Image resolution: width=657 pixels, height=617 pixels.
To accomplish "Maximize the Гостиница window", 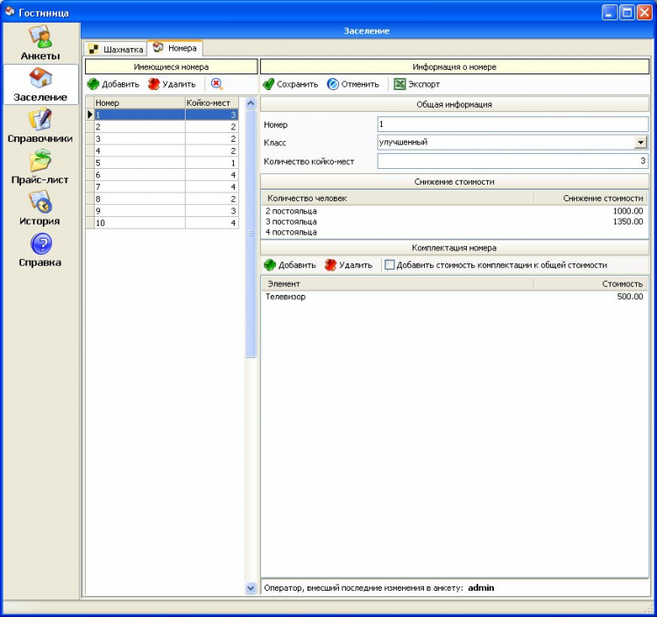I will 627,12.
